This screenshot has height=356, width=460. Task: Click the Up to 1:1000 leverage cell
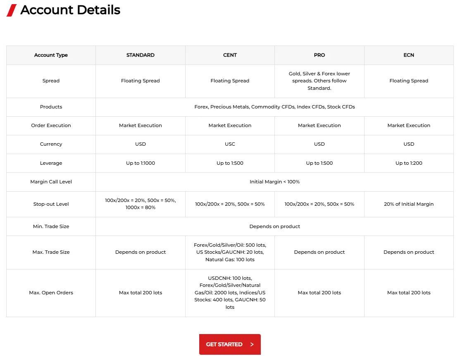pos(141,163)
